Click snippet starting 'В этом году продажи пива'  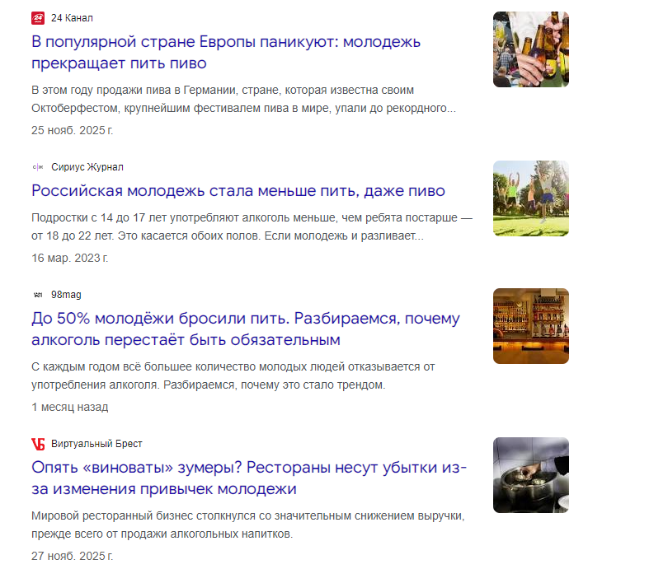point(243,99)
